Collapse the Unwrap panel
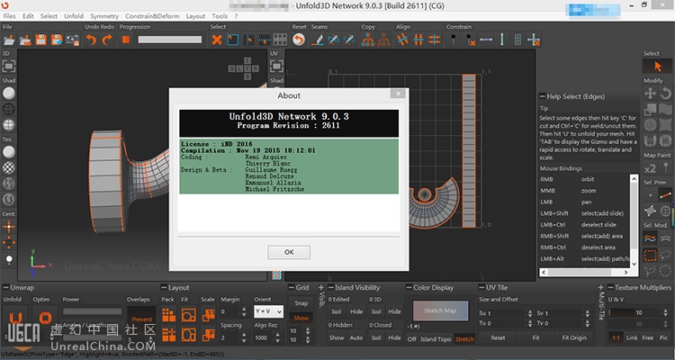675x360 pixels. tap(5, 287)
